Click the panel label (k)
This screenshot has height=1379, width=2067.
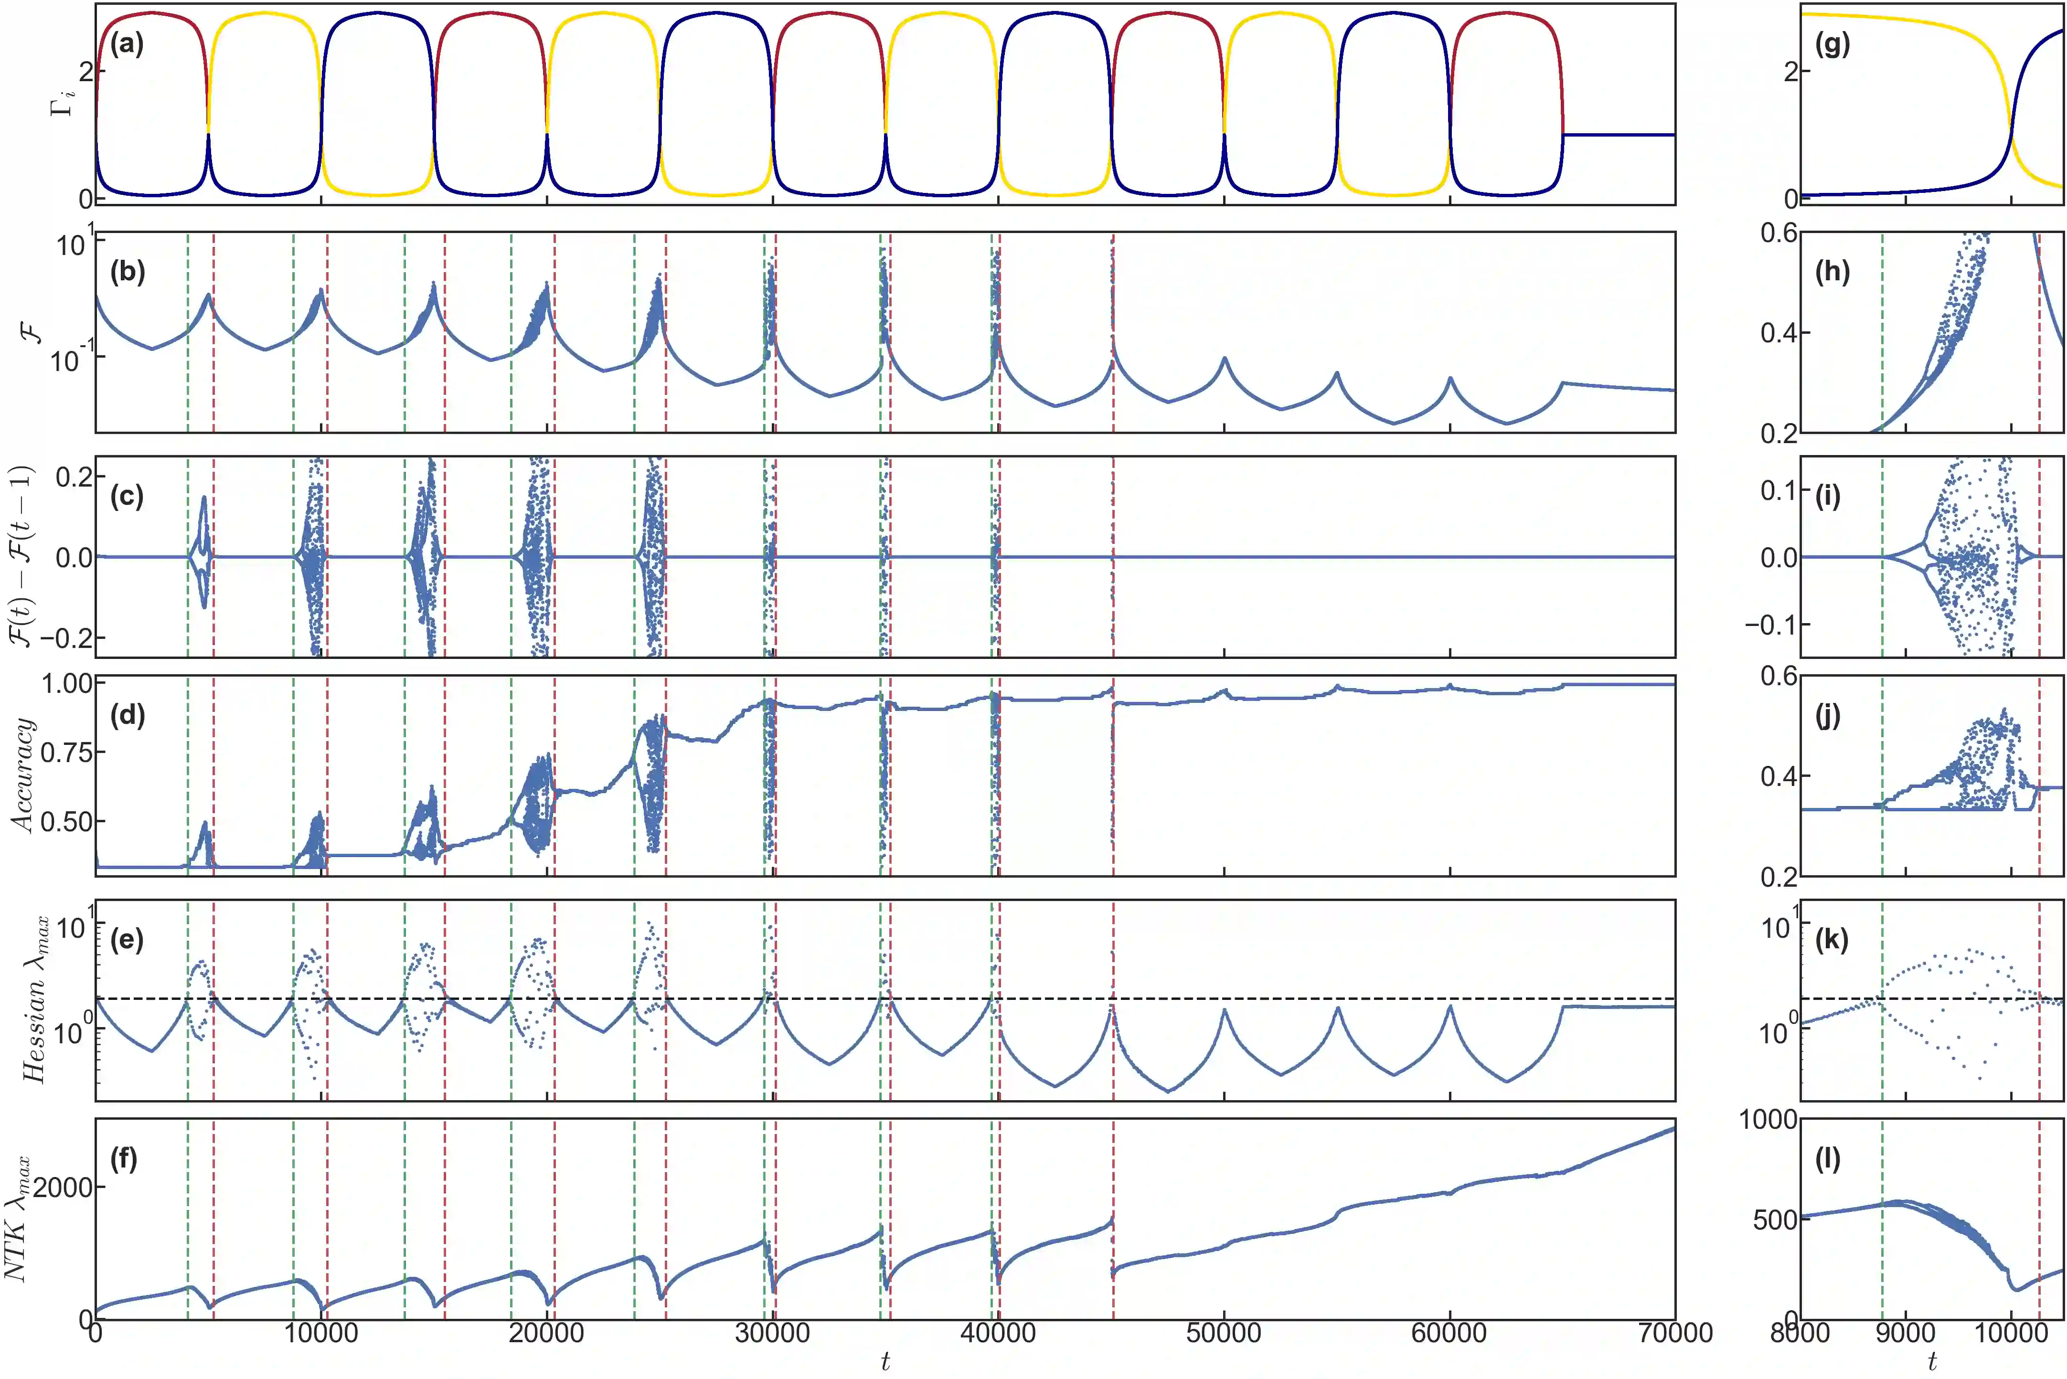pos(1831,940)
